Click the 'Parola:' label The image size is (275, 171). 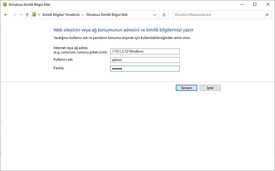coord(59,68)
